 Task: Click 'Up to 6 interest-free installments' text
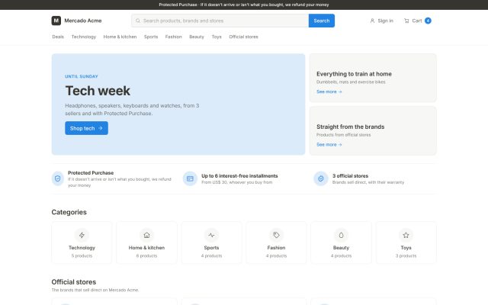click(x=239, y=176)
